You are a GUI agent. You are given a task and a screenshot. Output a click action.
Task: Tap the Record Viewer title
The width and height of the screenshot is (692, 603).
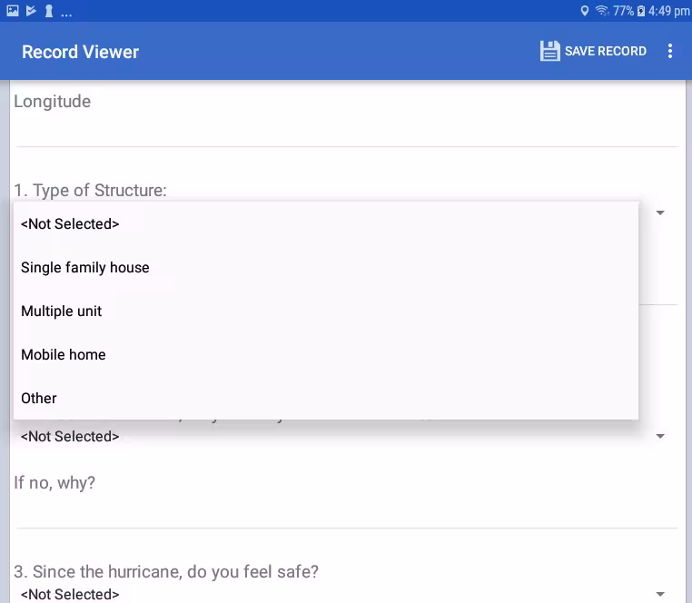click(x=80, y=52)
